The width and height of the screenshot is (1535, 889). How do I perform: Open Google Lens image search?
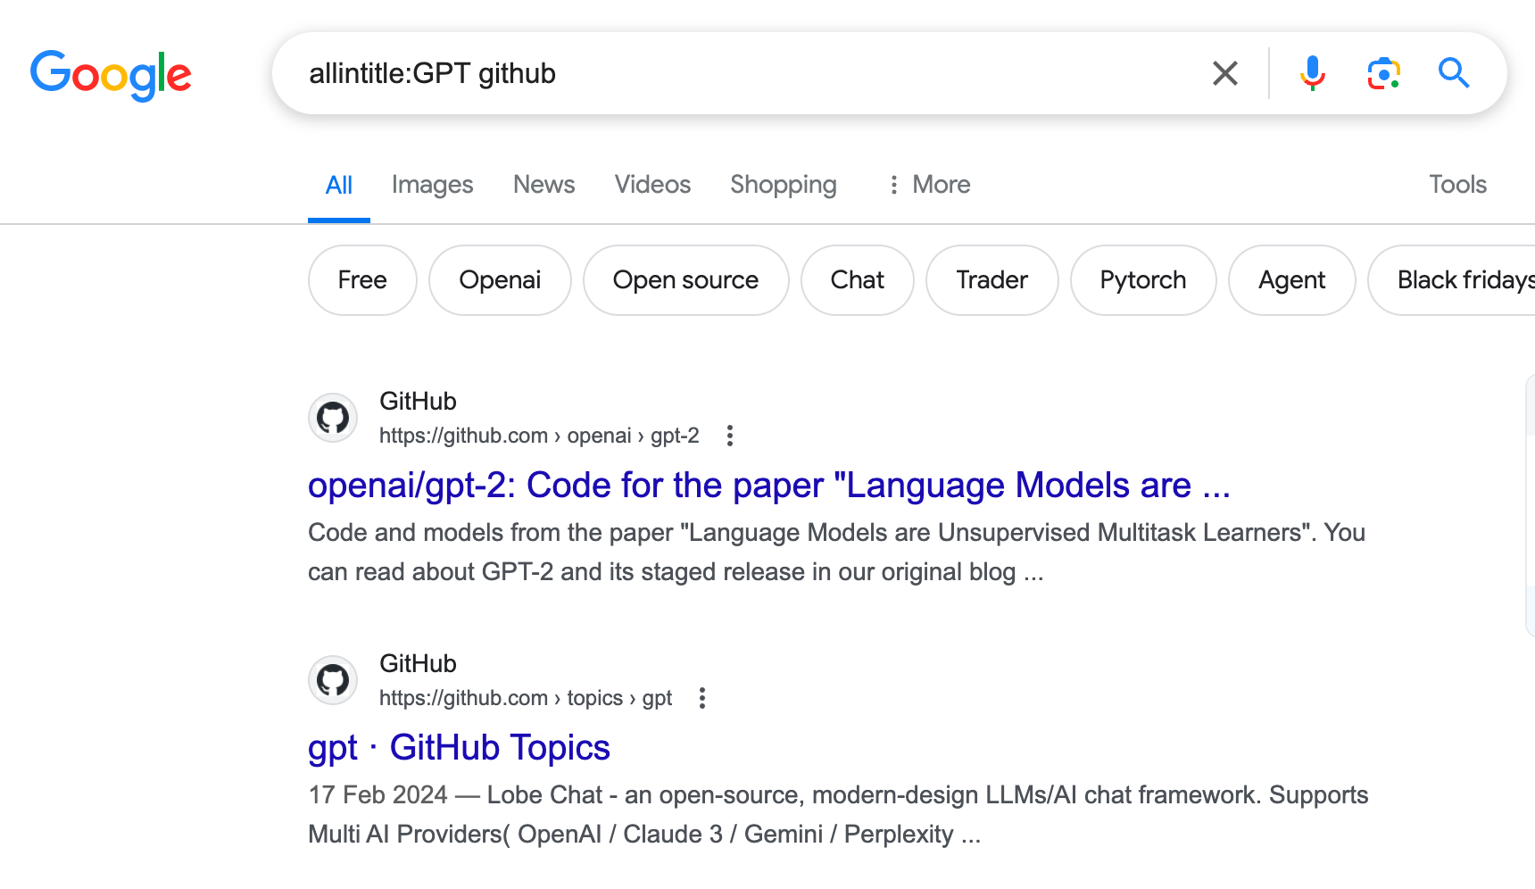coord(1383,73)
